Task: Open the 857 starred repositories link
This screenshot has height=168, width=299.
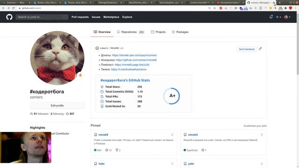Action: pyautogui.click(x=70, y=114)
